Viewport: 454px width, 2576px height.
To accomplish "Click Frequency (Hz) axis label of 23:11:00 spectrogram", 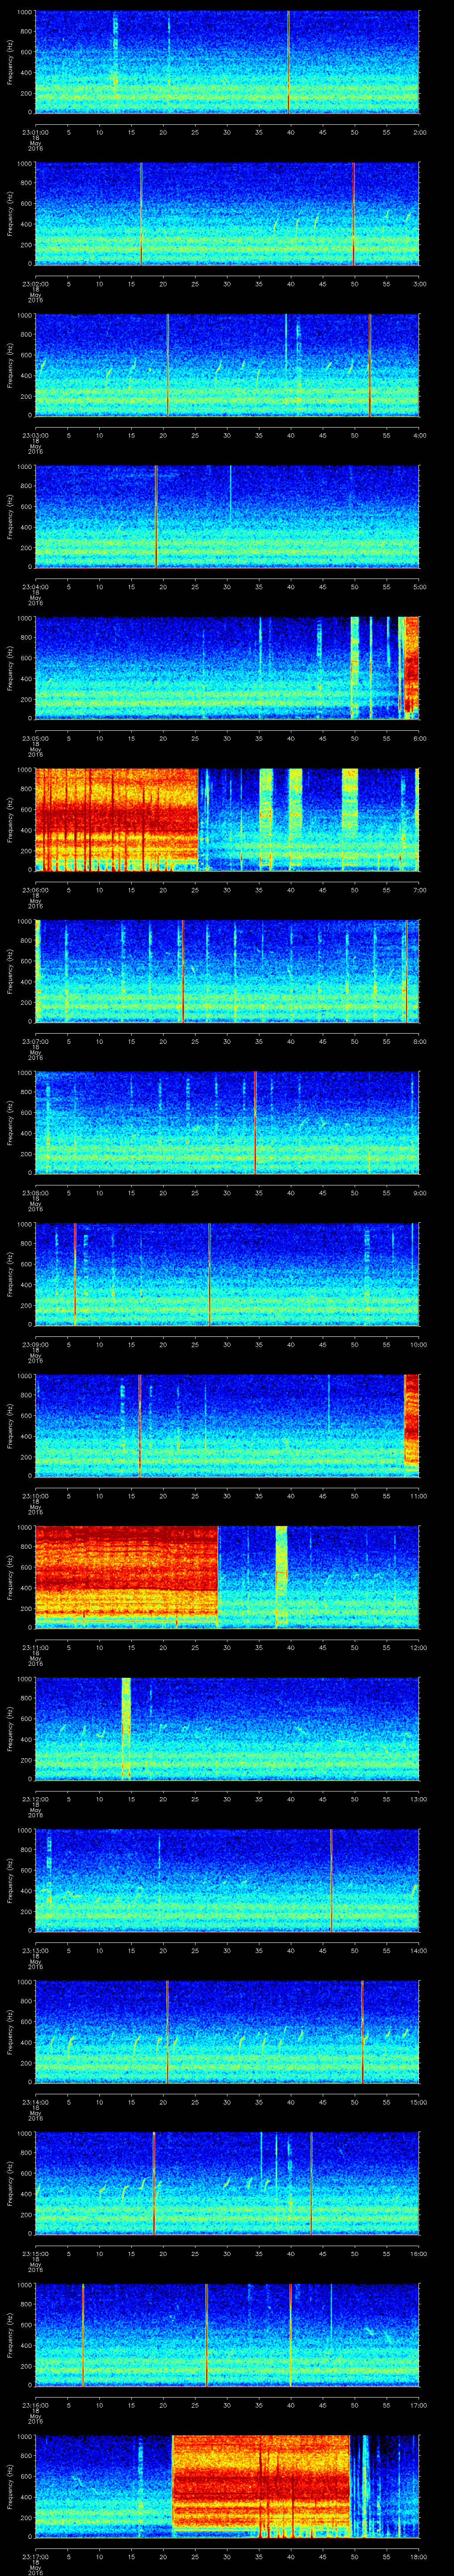I will [x=10, y=1578].
